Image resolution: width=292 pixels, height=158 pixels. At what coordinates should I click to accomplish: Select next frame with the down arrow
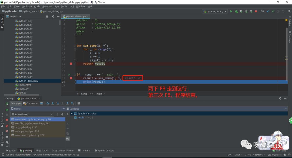[62, 114]
